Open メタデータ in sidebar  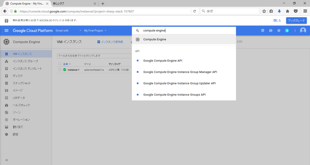19,98
